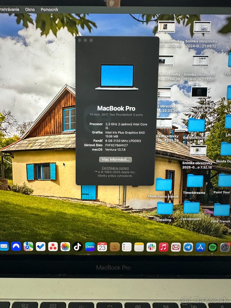
Task: Open the Certifikácia noriem link
Action: (x=115, y=168)
